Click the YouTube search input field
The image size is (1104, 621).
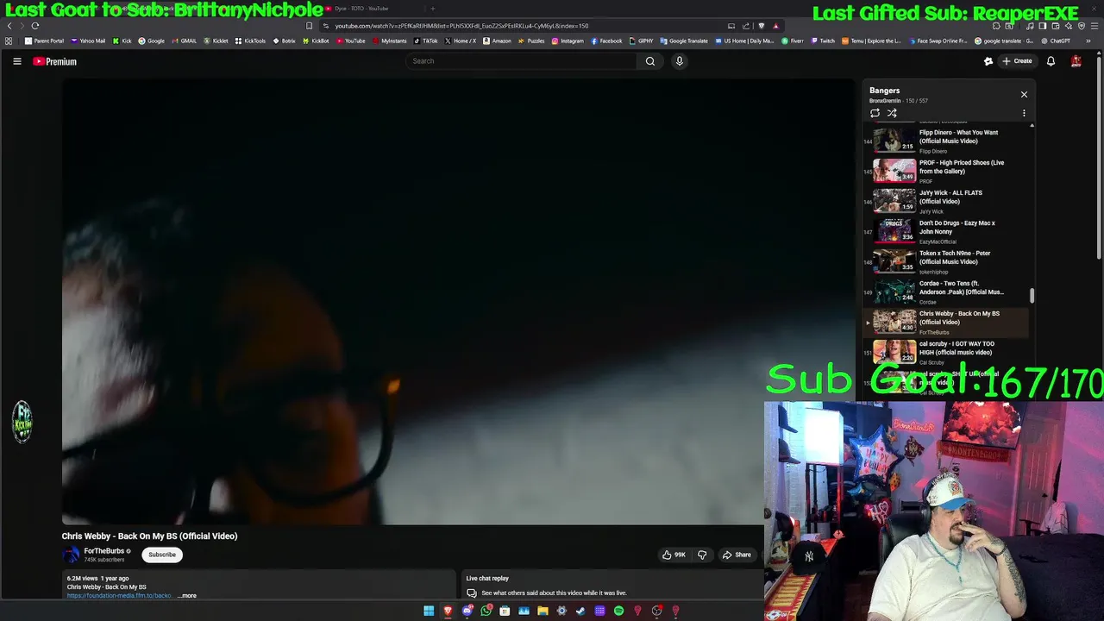521,61
